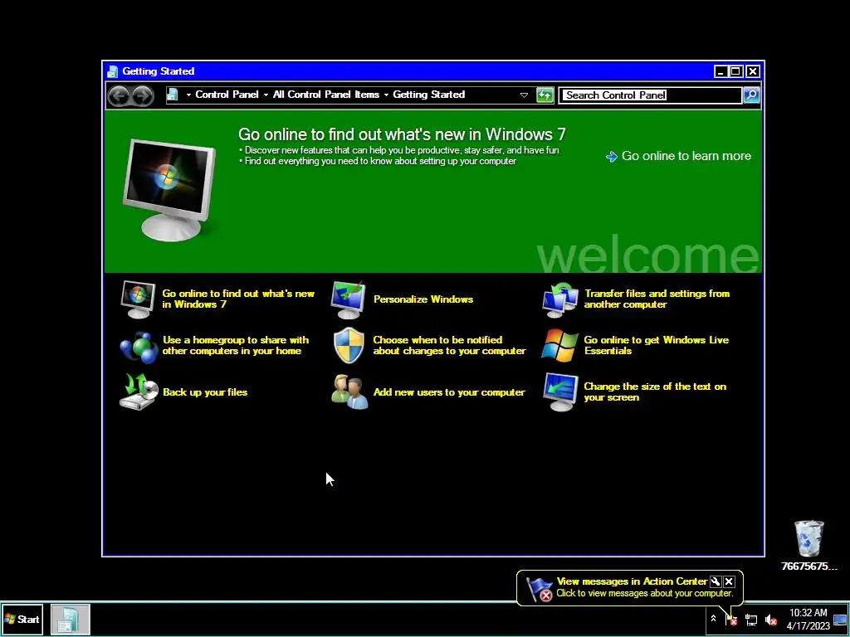Open the address bar history dropdown
Image resolution: width=850 pixels, height=637 pixels.
pos(524,95)
